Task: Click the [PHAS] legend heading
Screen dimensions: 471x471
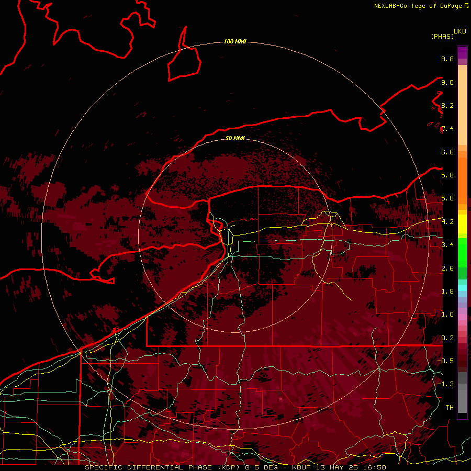Action: point(442,36)
